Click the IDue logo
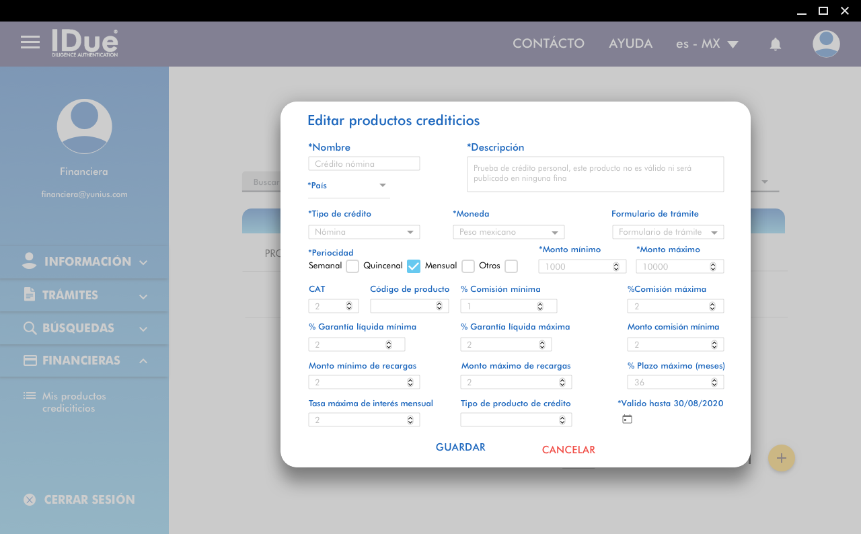Image resolution: width=861 pixels, height=534 pixels. click(85, 42)
